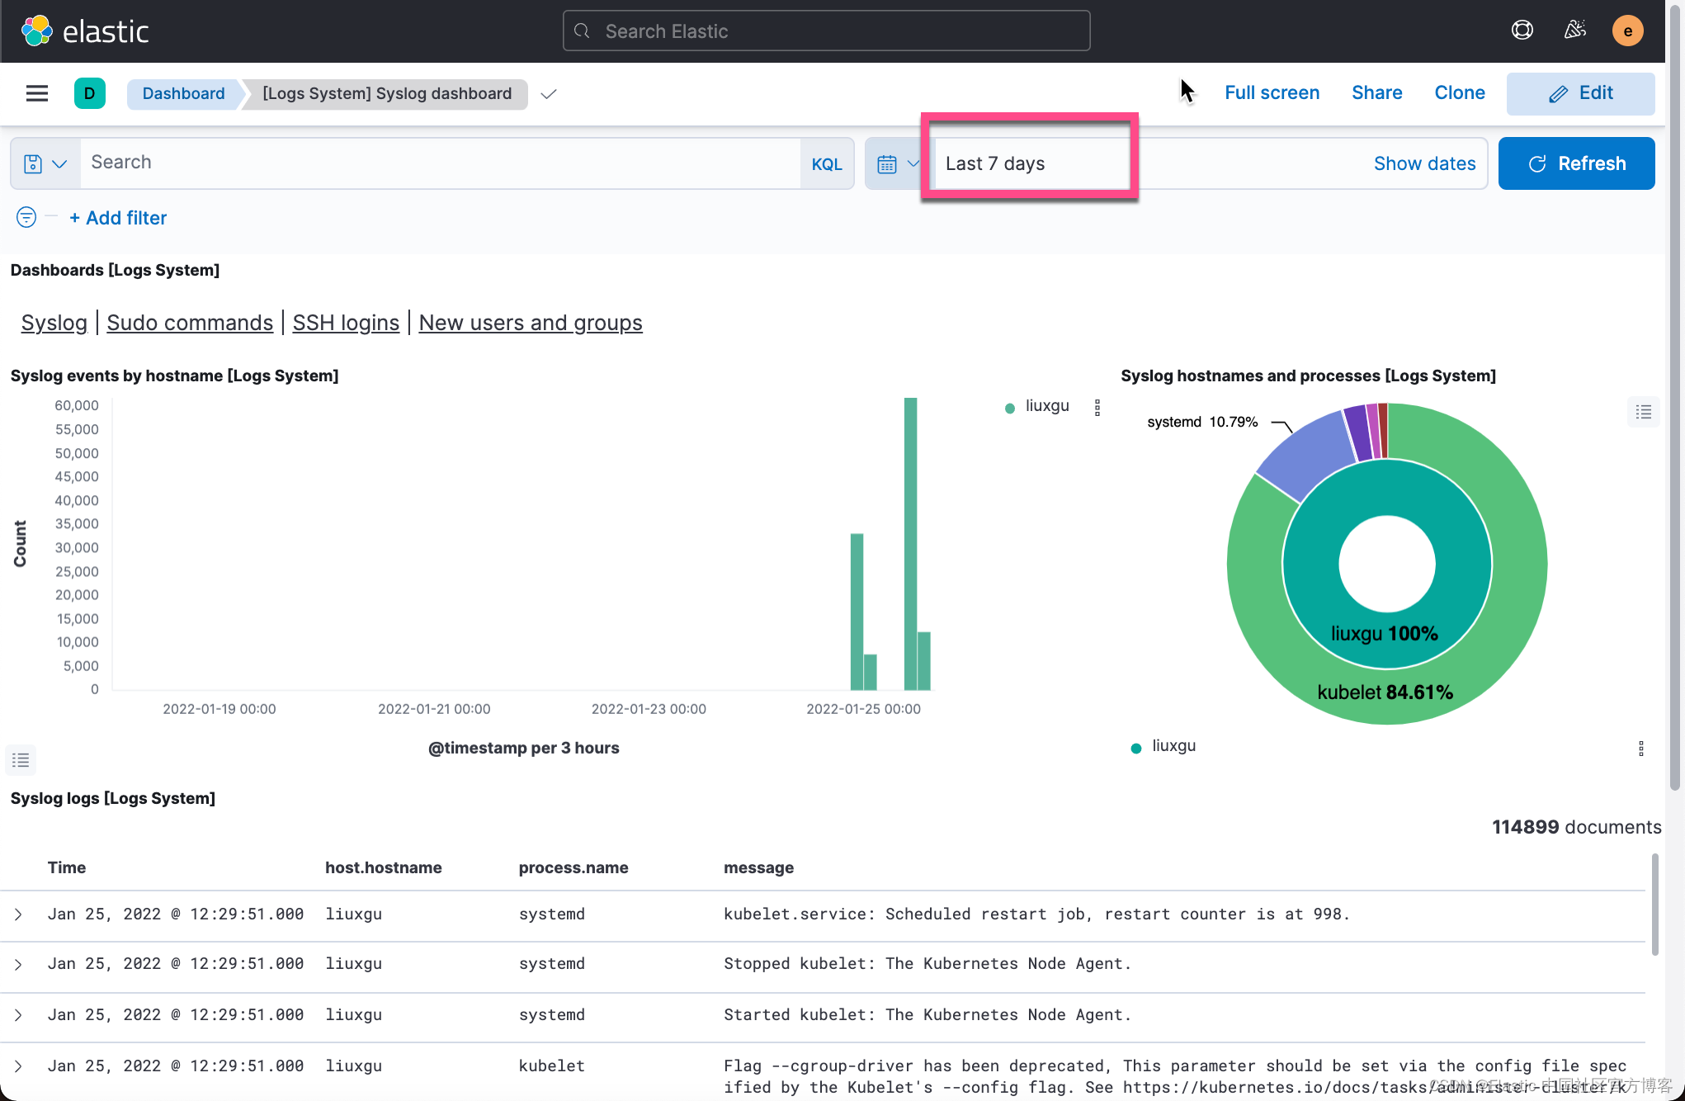
Task: Open the saved query dropdown
Action: pyautogui.click(x=45, y=163)
